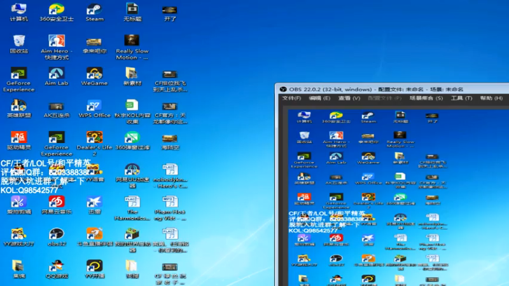Launch the 我的世界启动器 Minecraft shortcut
The width and height of the screenshot is (509, 286).
132,240
